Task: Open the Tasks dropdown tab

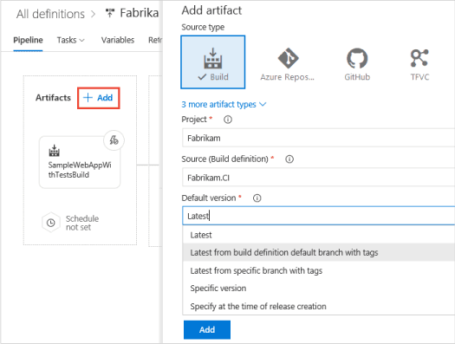Action: tap(70, 40)
